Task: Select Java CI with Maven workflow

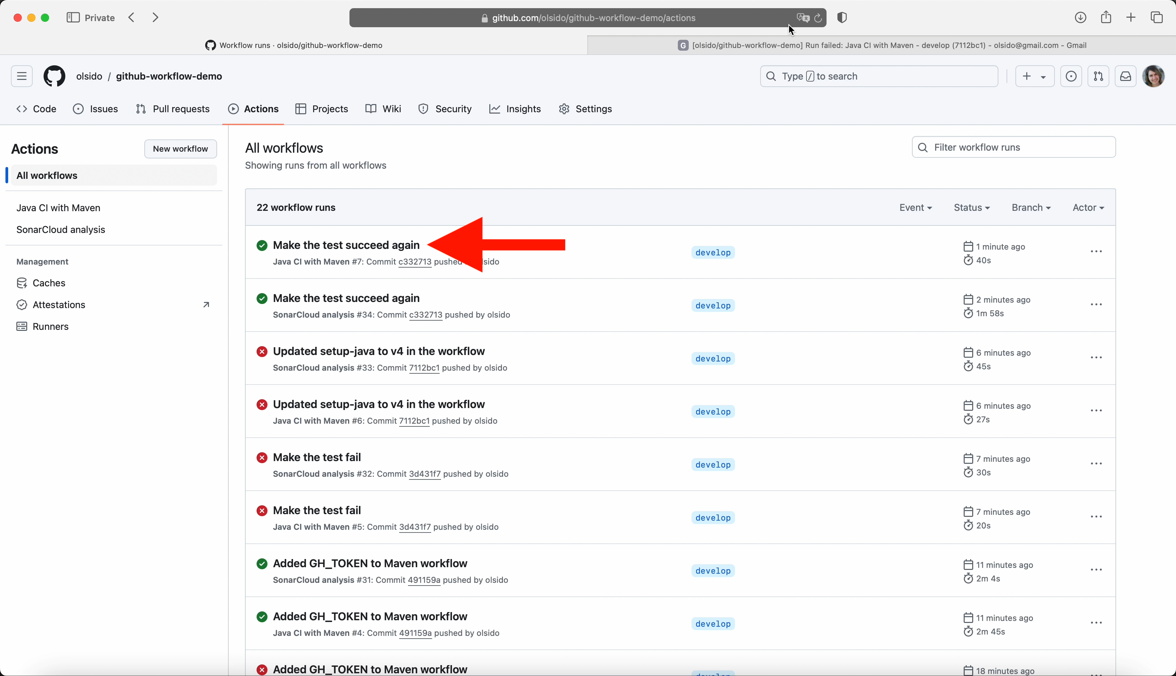Action: [58, 207]
